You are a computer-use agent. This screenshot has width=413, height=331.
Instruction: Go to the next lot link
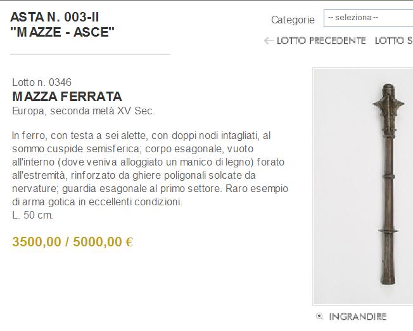pyautogui.click(x=394, y=41)
